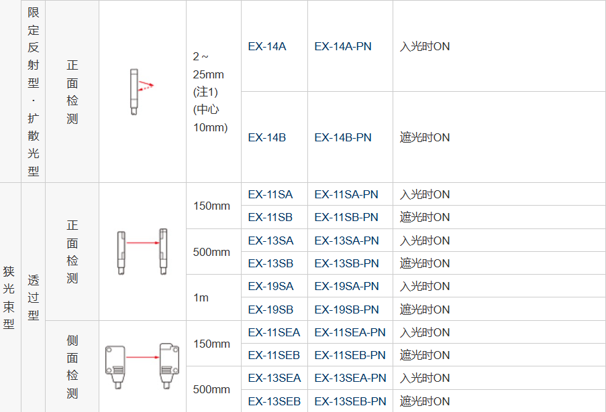Open the EX-11SEB-PN product link
The image size is (606, 412).
pyautogui.click(x=350, y=355)
